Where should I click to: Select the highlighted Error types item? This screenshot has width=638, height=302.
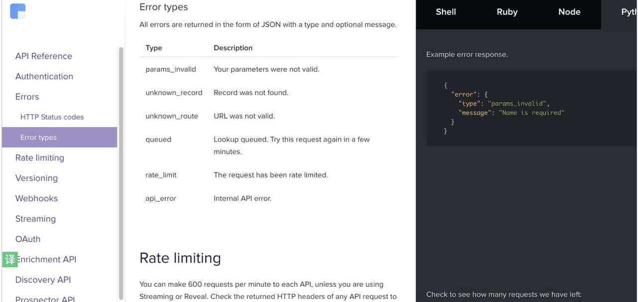click(38, 138)
